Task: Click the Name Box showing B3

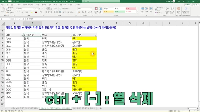Action: pyautogui.click(x=5, y=19)
